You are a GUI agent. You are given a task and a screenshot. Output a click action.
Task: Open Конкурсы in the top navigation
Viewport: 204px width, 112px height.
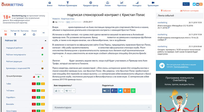[x=137, y=4]
